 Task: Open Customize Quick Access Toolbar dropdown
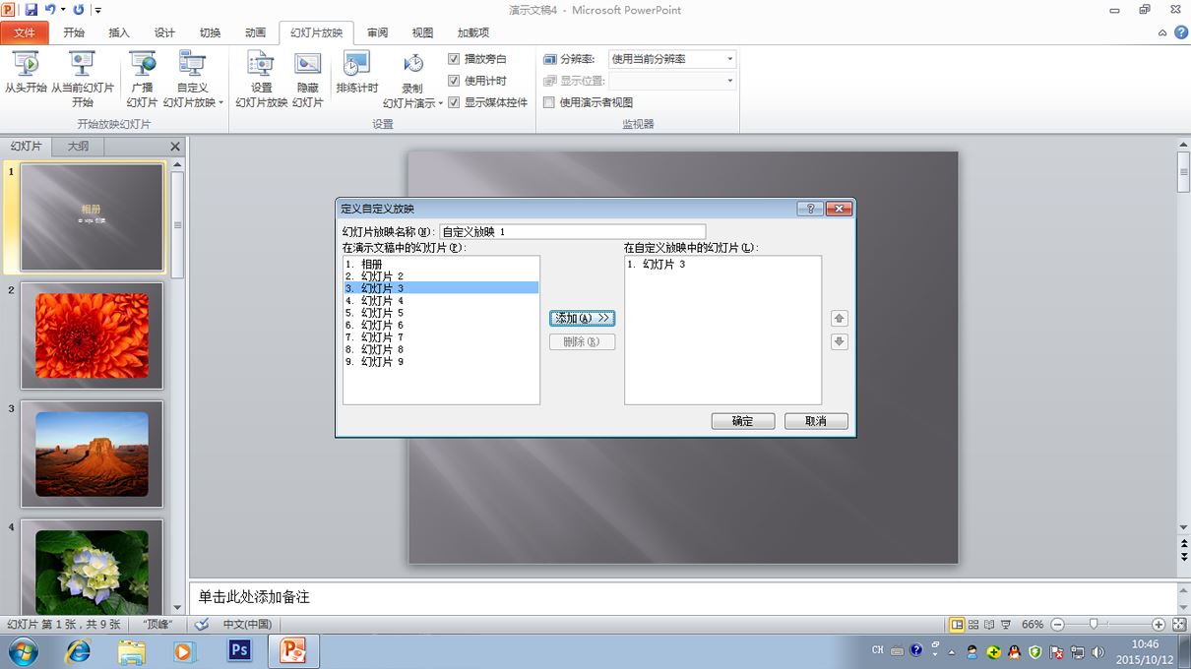click(x=97, y=11)
